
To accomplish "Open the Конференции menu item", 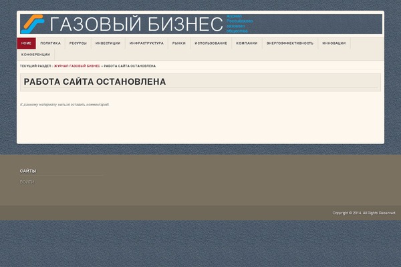I will tap(36, 55).
